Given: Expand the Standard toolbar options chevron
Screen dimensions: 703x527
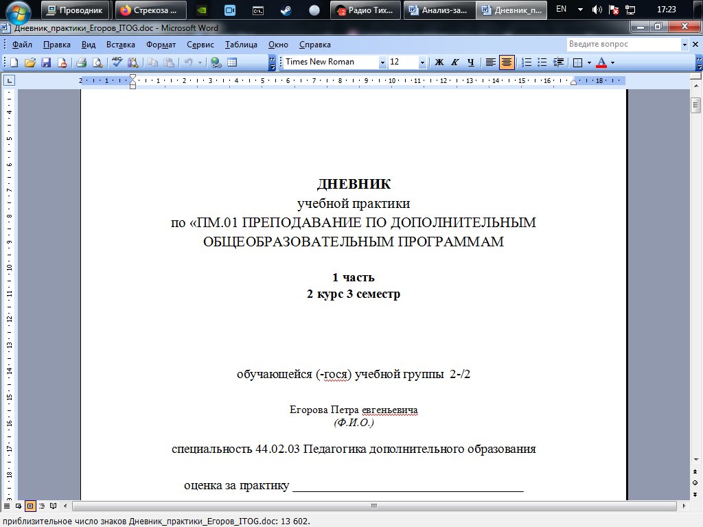Looking at the screenshot, I should click(x=272, y=62).
